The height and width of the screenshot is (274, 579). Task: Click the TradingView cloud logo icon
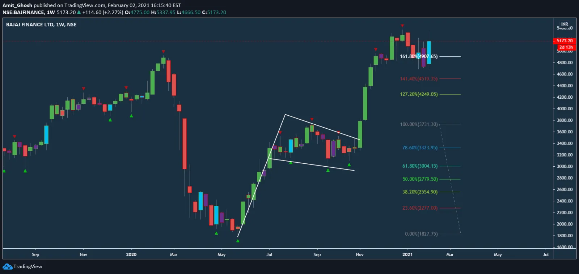[x=7, y=267]
